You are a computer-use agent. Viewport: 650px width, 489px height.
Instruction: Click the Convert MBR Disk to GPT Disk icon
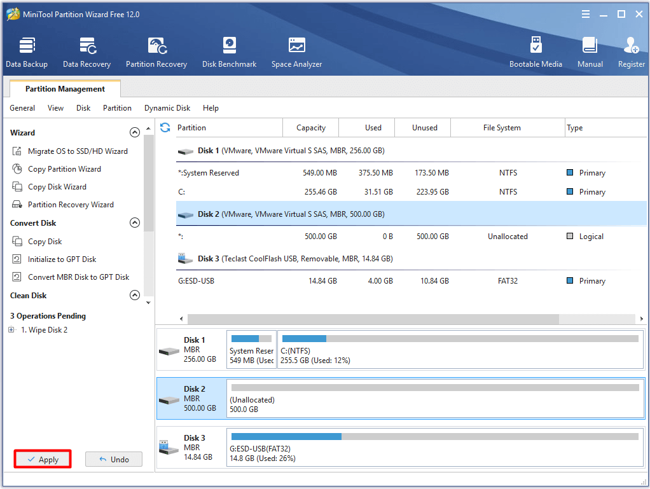[17, 277]
